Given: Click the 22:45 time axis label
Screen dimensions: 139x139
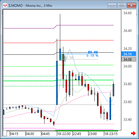Looking at the screenshot, I should click(77, 134).
